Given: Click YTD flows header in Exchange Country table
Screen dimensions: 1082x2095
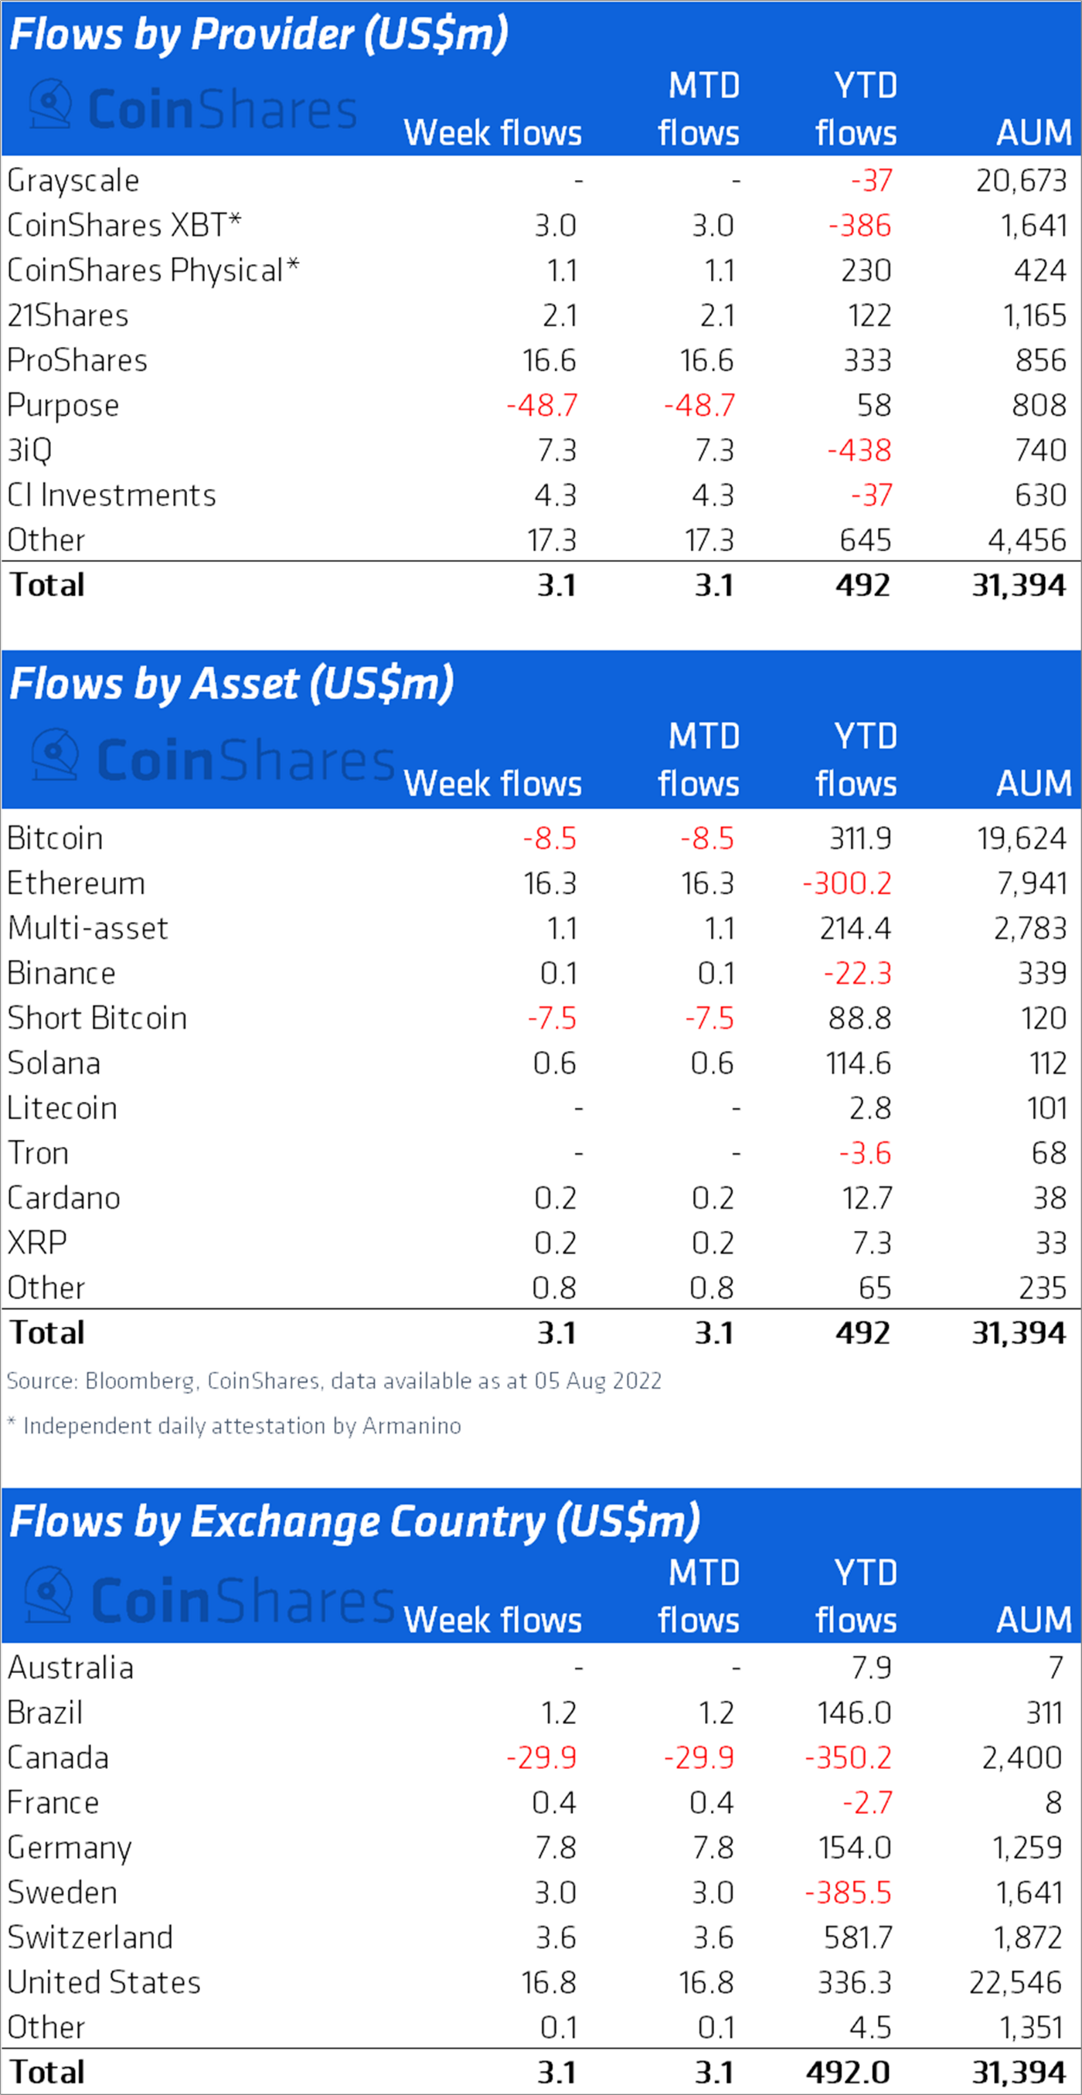Looking at the screenshot, I should [x=856, y=1597].
